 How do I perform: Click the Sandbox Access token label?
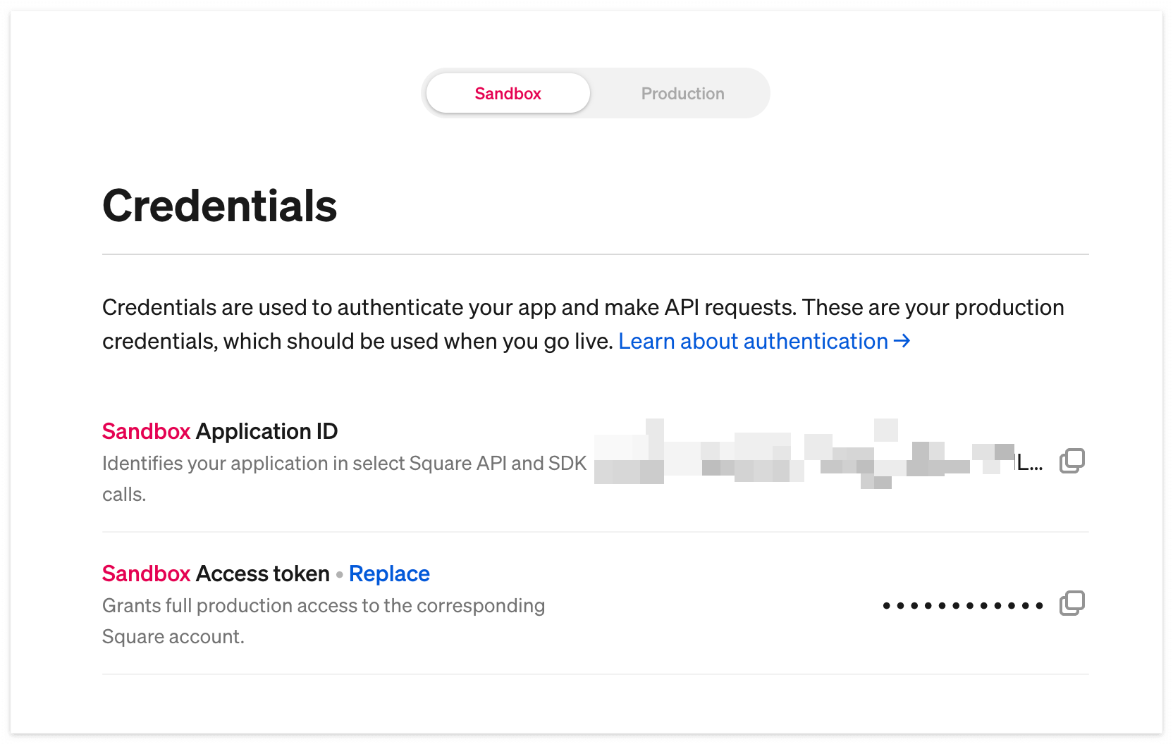tap(216, 573)
